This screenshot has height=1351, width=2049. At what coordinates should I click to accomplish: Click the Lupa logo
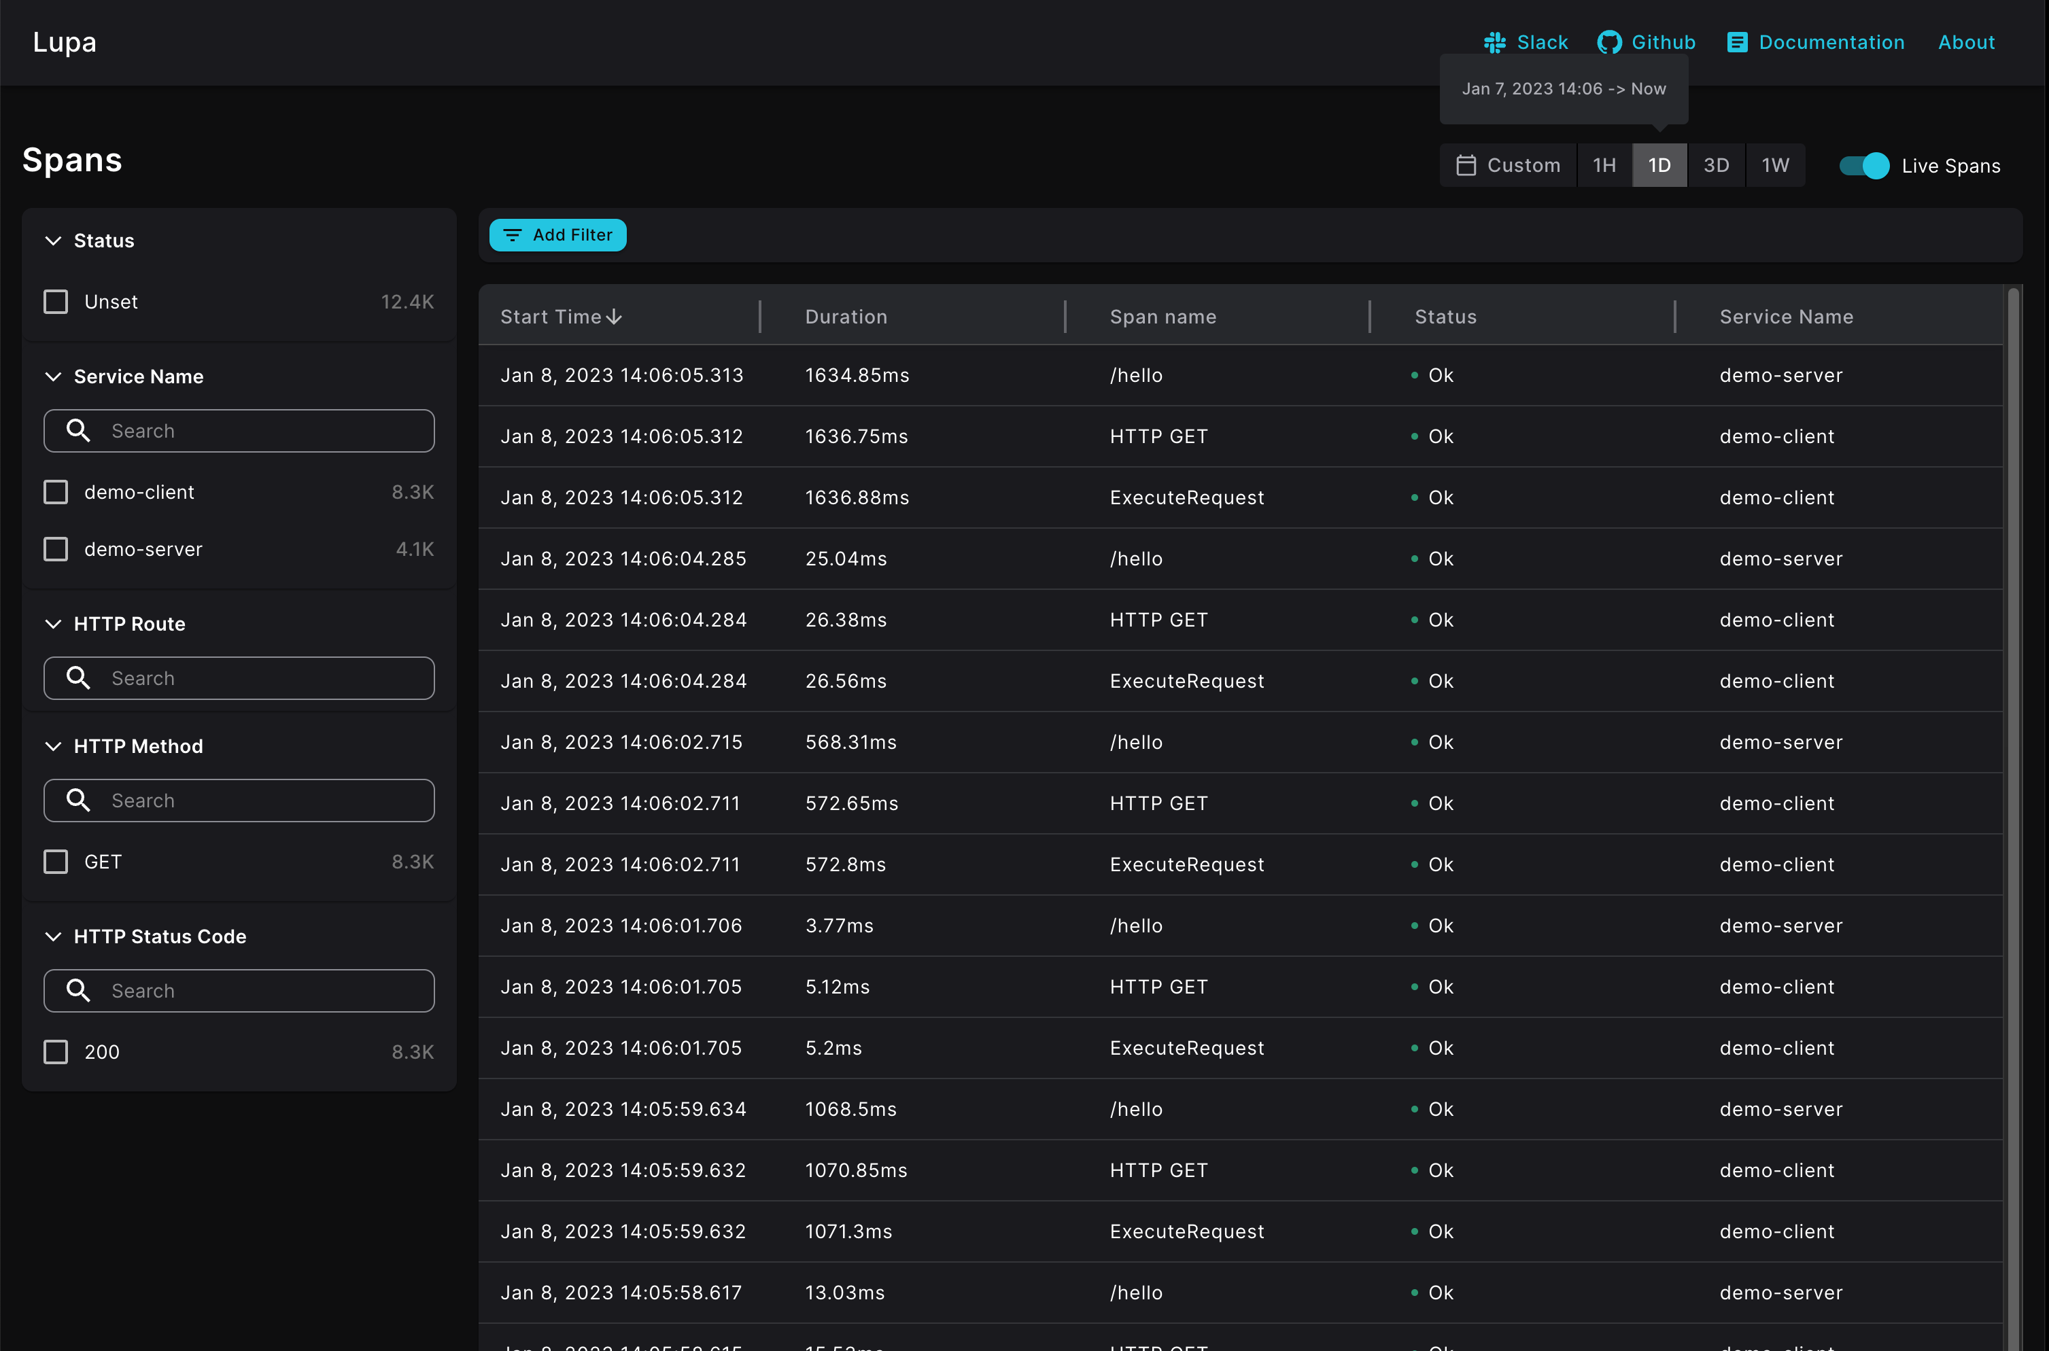[64, 41]
